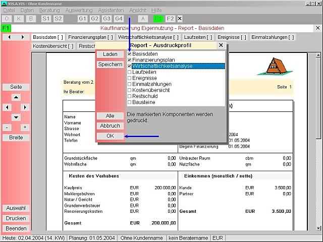Screen dimensions: 323x242
Task: Check the Einmalzahlungen checkbox
Action: (129, 84)
